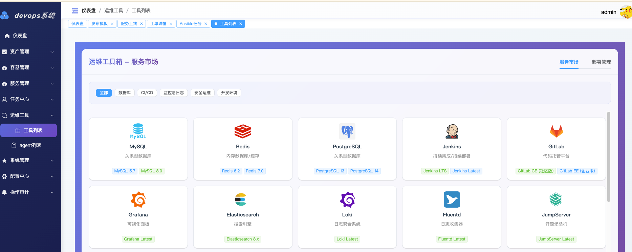Open the Grafana service card
632x252 pixels.
click(138, 217)
